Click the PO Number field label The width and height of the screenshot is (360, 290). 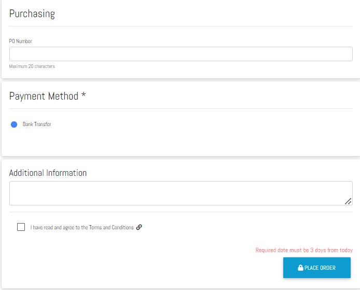pos(21,42)
